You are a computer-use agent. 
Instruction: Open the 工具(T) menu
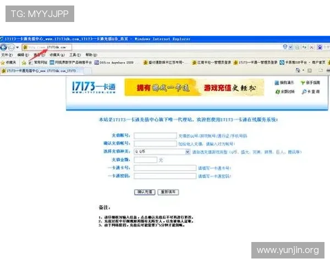coord(75,55)
